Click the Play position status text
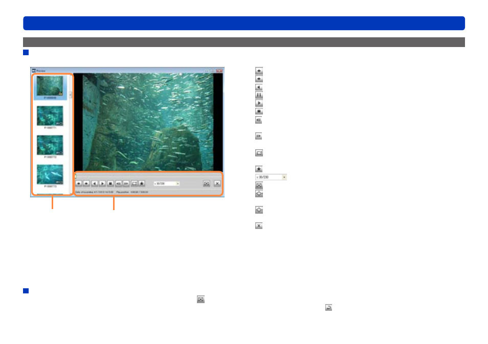Screen dimensions: 488x344 [132, 192]
